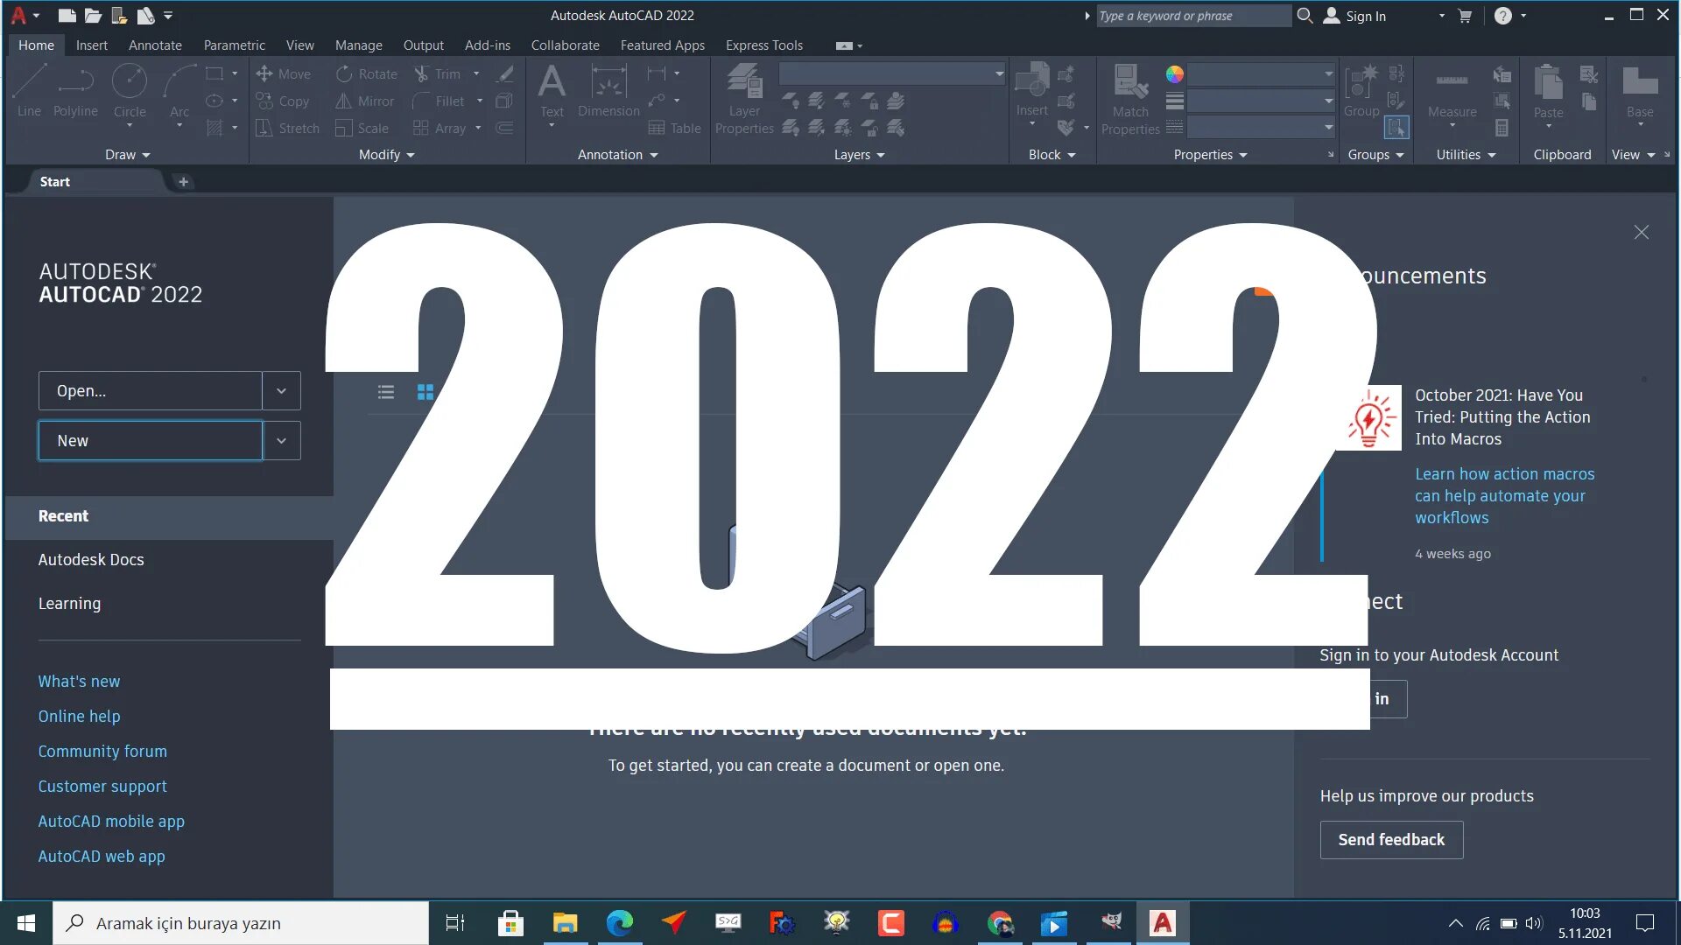
Task: Click the Rotate tool
Action: coord(366,74)
